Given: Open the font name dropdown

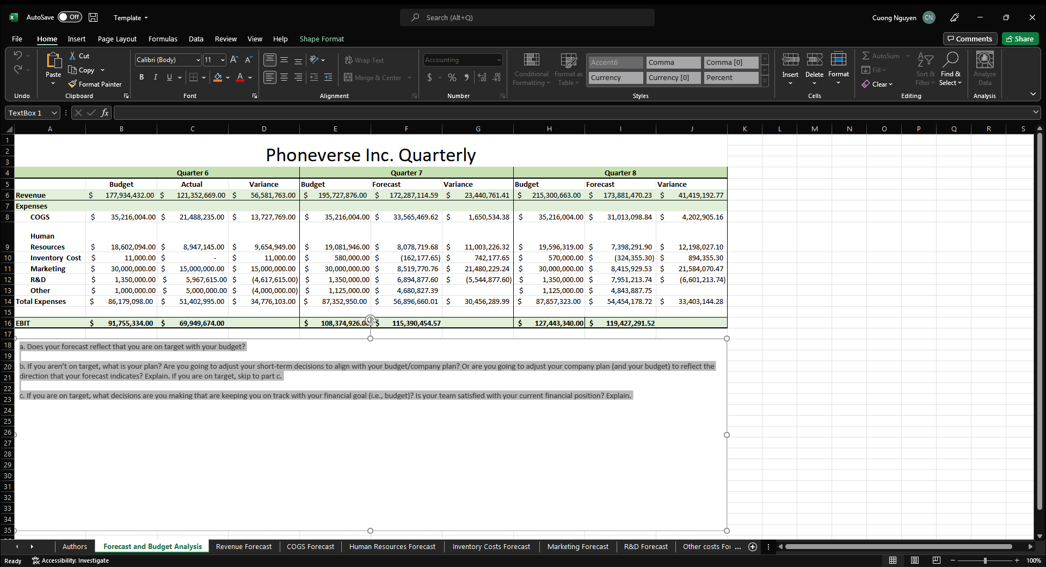Looking at the screenshot, I should (198, 60).
